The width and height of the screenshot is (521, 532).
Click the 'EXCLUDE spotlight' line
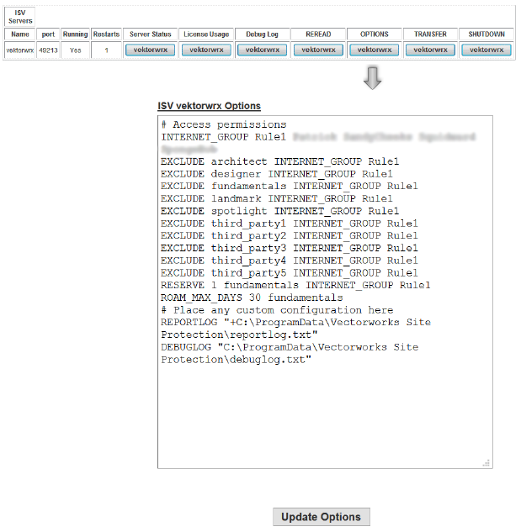coord(280,211)
